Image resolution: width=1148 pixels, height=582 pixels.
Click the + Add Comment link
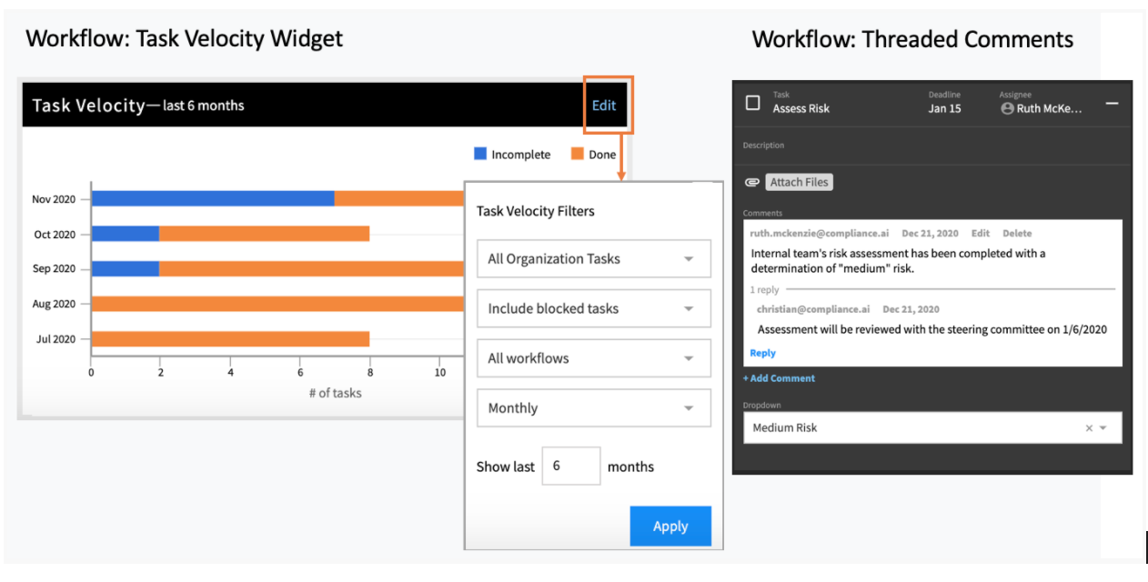pos(779,378)
